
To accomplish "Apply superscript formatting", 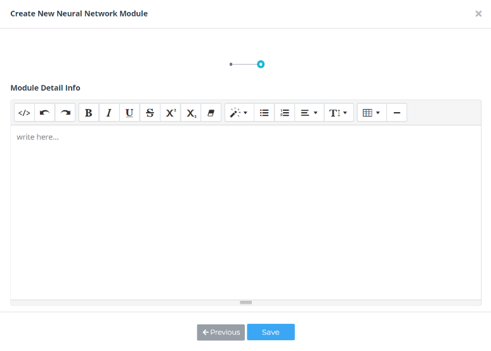I will 171,113.
